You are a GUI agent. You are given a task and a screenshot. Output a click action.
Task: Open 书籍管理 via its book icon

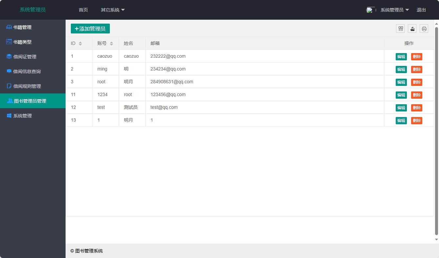tap(9, 27)
